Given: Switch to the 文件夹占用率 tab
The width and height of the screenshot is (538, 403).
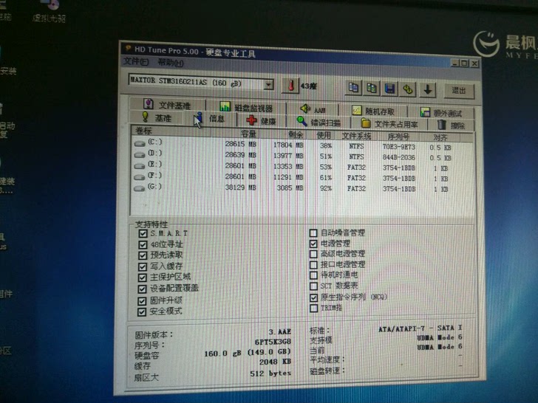Looking at the screenshot, I should click(x=389, y=124).
